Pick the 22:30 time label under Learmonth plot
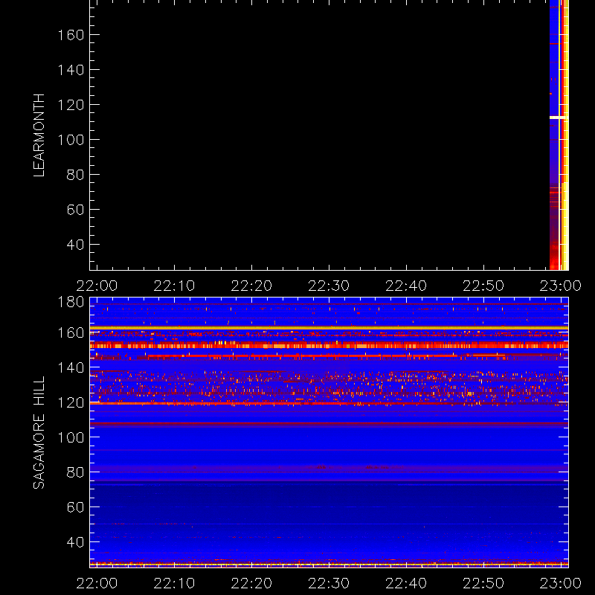Image resolution: width=595 pixels, height=595 pixels. pos(329,286)
